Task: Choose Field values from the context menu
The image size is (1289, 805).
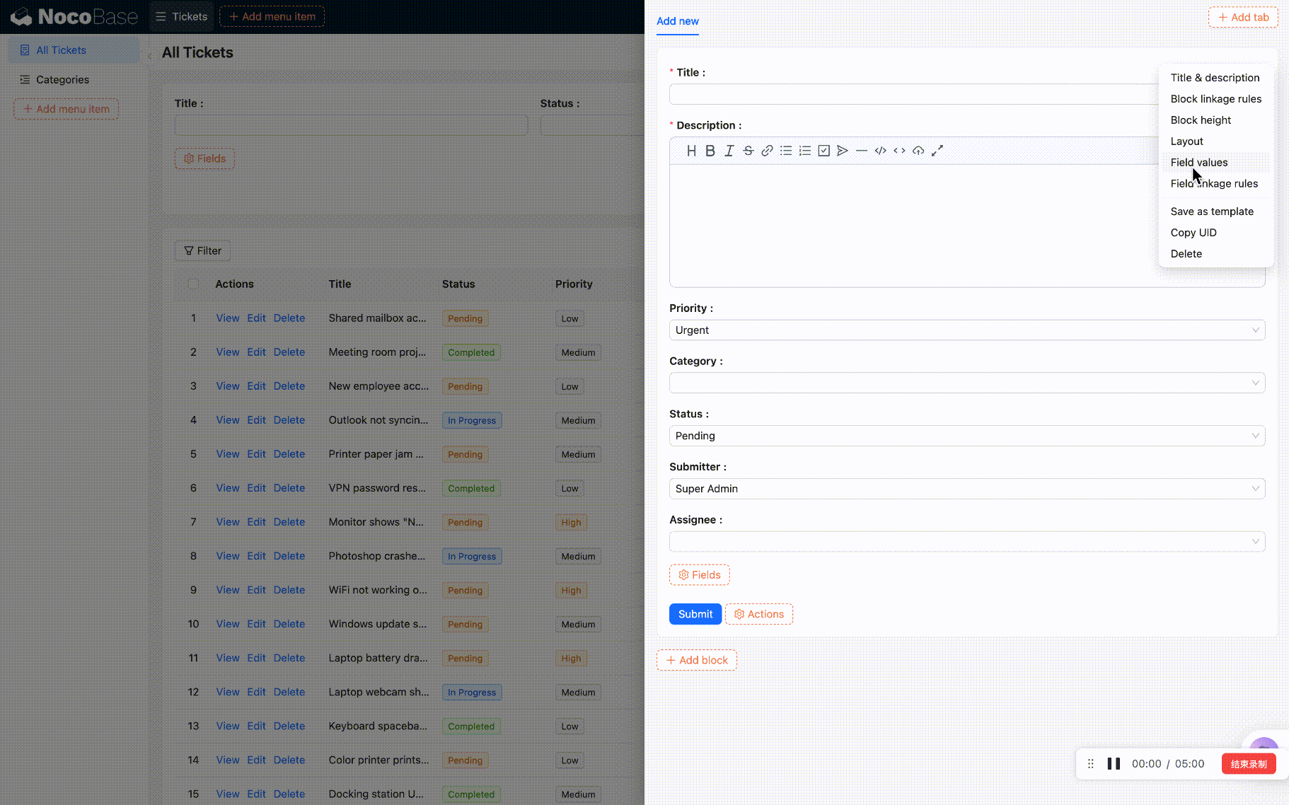Action: [1199, 163]
